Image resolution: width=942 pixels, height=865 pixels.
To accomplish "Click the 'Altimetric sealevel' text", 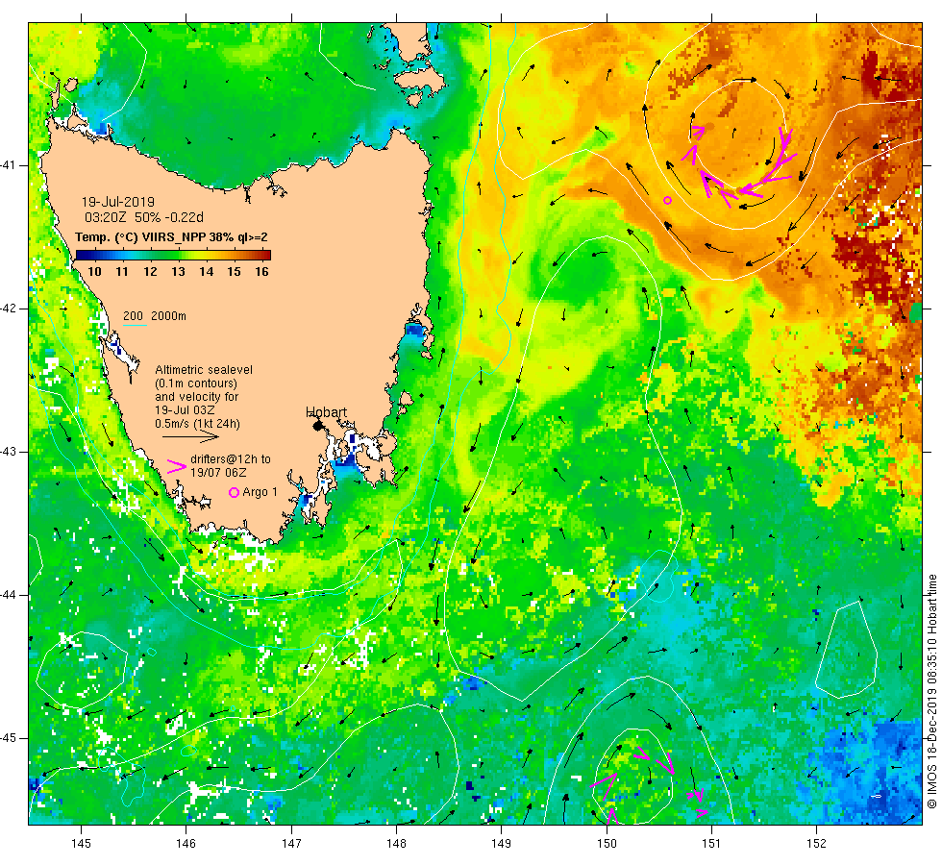I will coord(204,370).
